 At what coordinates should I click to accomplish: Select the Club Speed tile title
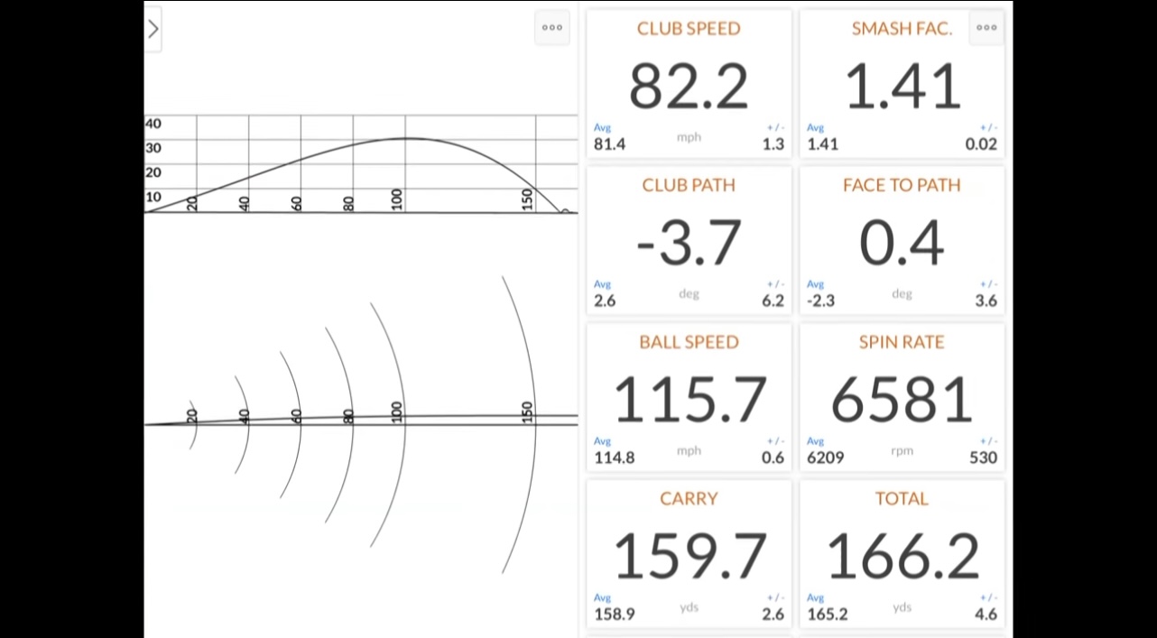(x=689, y=29)
